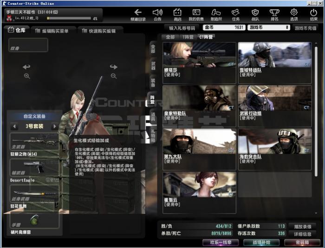Open the 编辑购买菜单 tab
Screen dimensions: 325x248
(x=53, y=31)
